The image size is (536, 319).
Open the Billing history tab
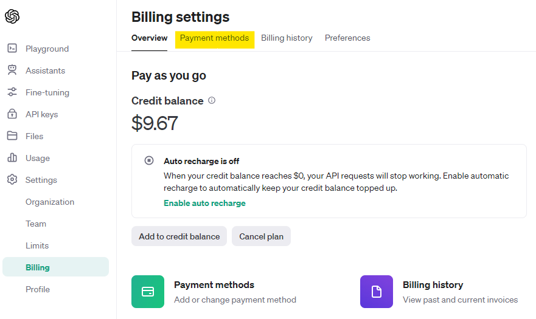(x=287, y=38)
